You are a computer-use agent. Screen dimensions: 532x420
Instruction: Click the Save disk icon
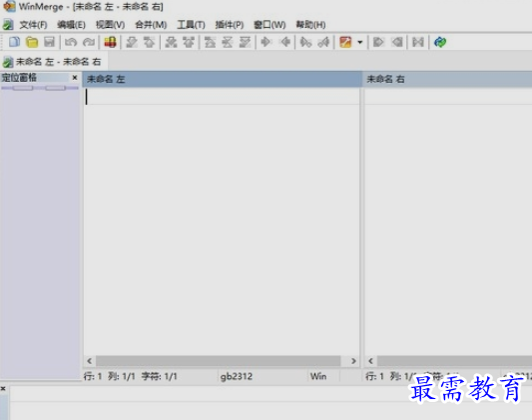[50, 42]
